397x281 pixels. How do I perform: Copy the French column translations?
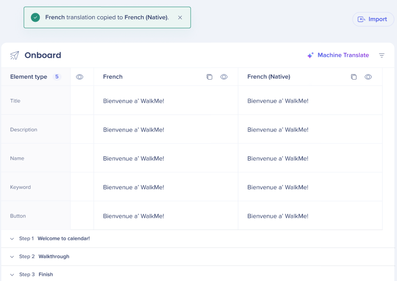tap(209, 77)
